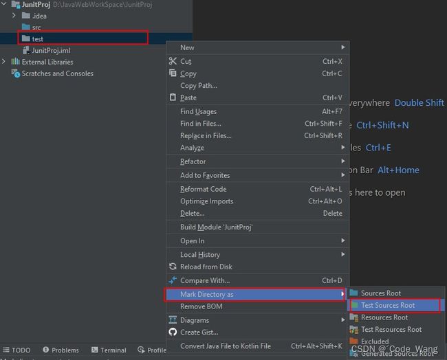Choose Excluded label in submenu
Viewport: 447px width, 360px height.
point(375,341)
